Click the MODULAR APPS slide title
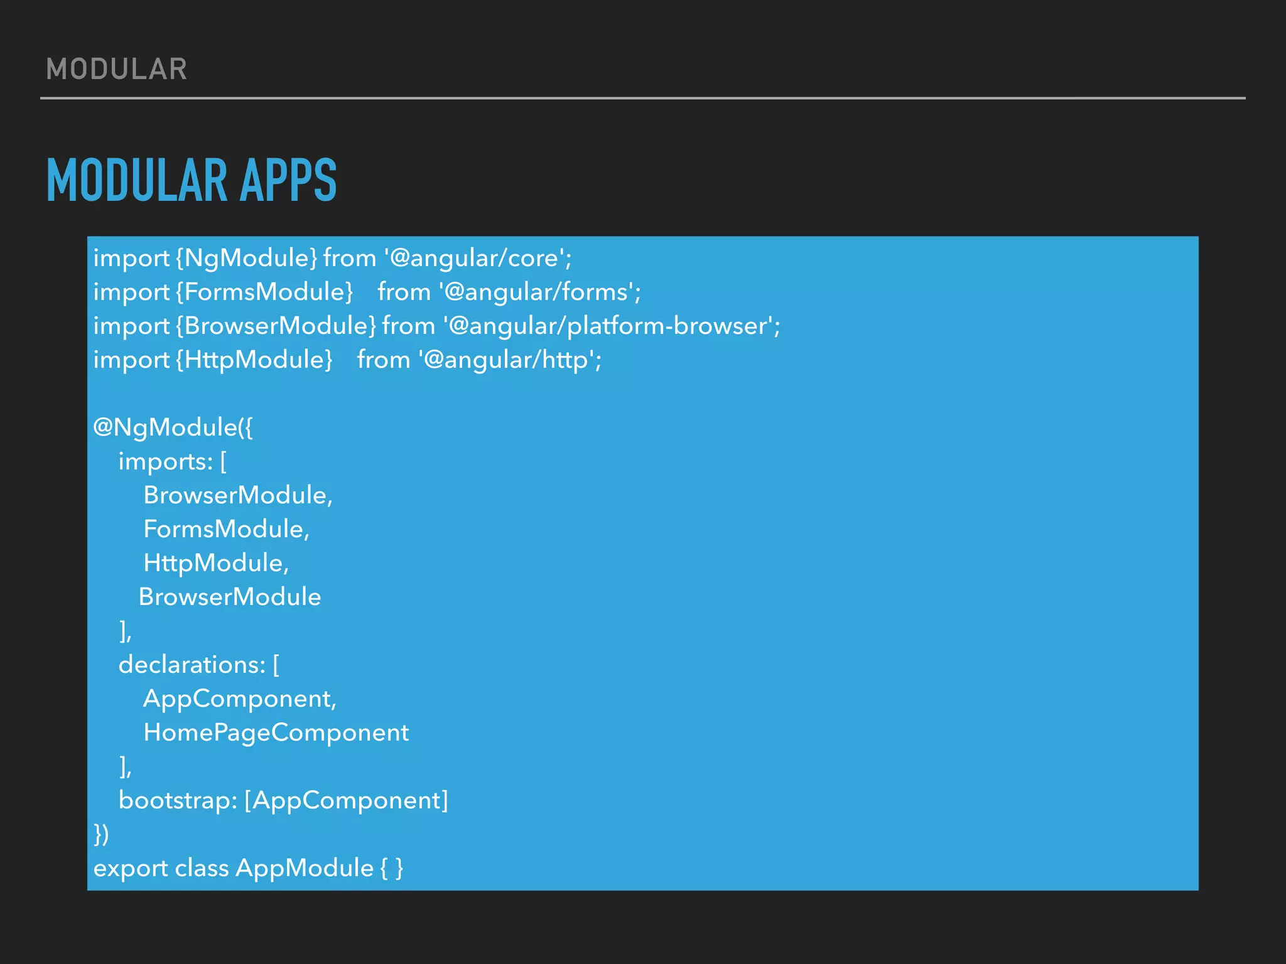 (x=192, y=180)
